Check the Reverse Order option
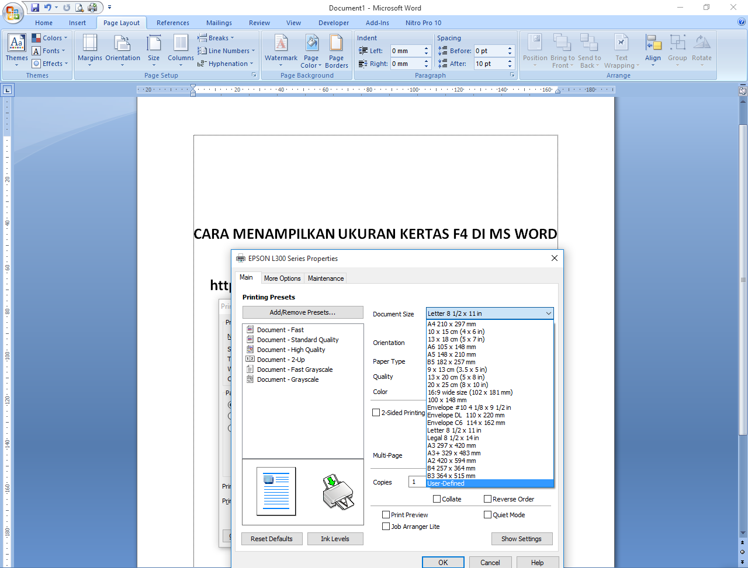The height and width of the screenshot is (568, 748). point(487,499)
